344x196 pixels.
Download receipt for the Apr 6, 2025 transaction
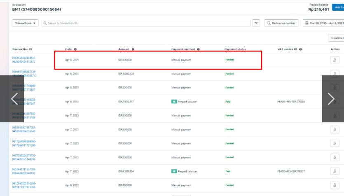click(335, 185)
